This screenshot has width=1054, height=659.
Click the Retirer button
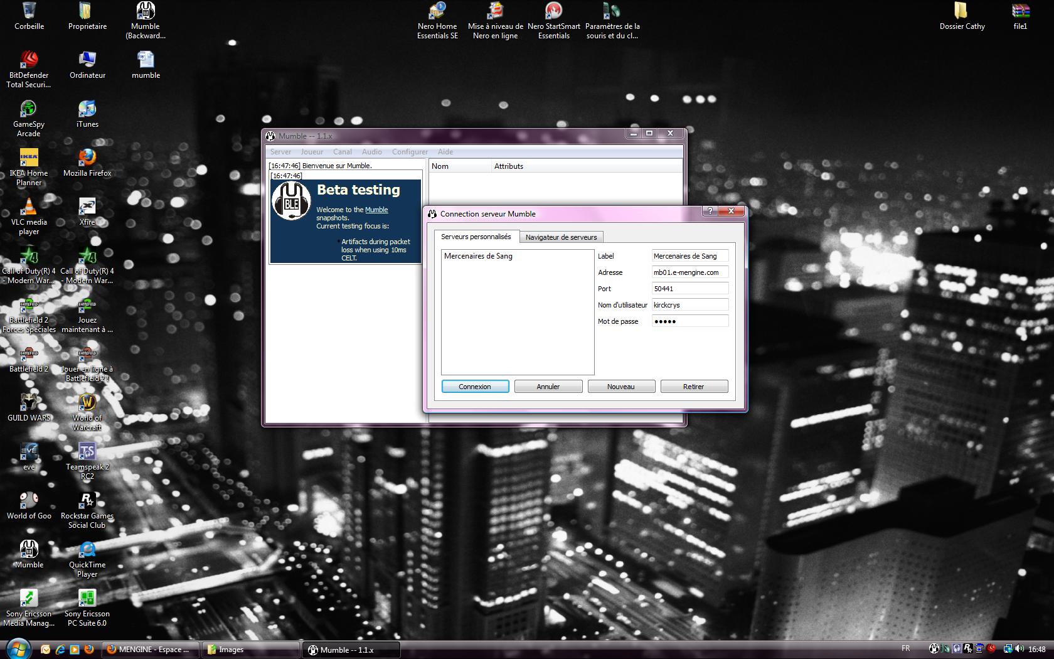tap(694, 387)
